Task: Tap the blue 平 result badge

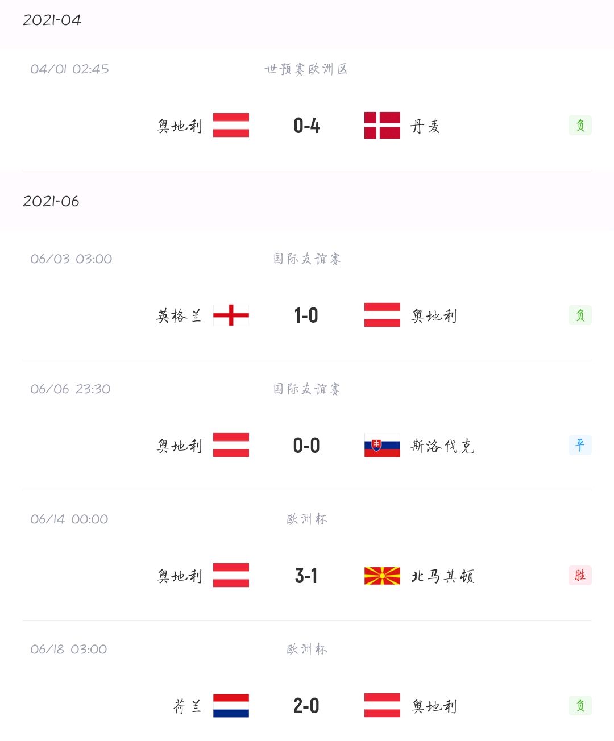Action: pyautogui.click(x=580, y=445)
